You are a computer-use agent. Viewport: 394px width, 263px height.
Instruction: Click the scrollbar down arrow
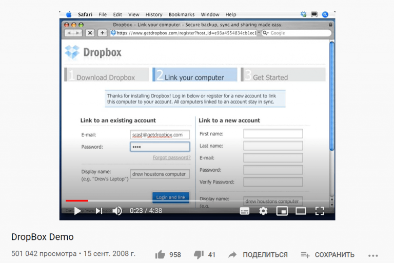(x=332, y=205)
